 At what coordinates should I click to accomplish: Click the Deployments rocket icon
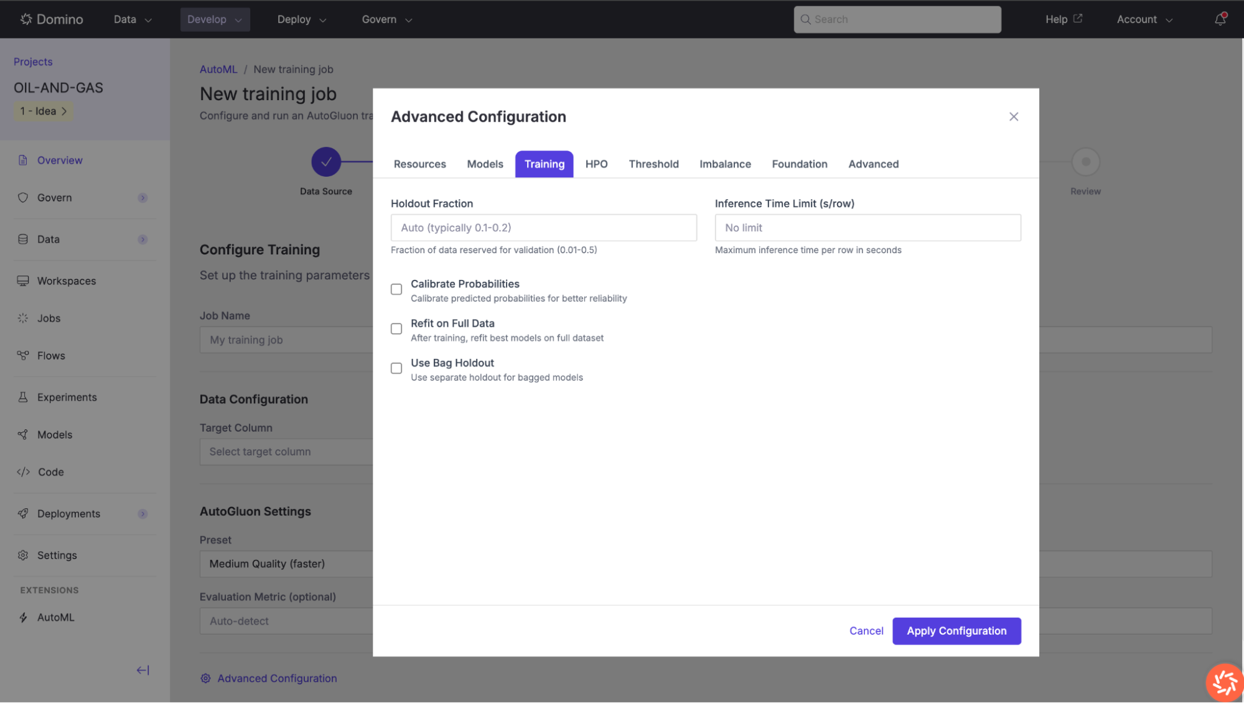(23, 513)
